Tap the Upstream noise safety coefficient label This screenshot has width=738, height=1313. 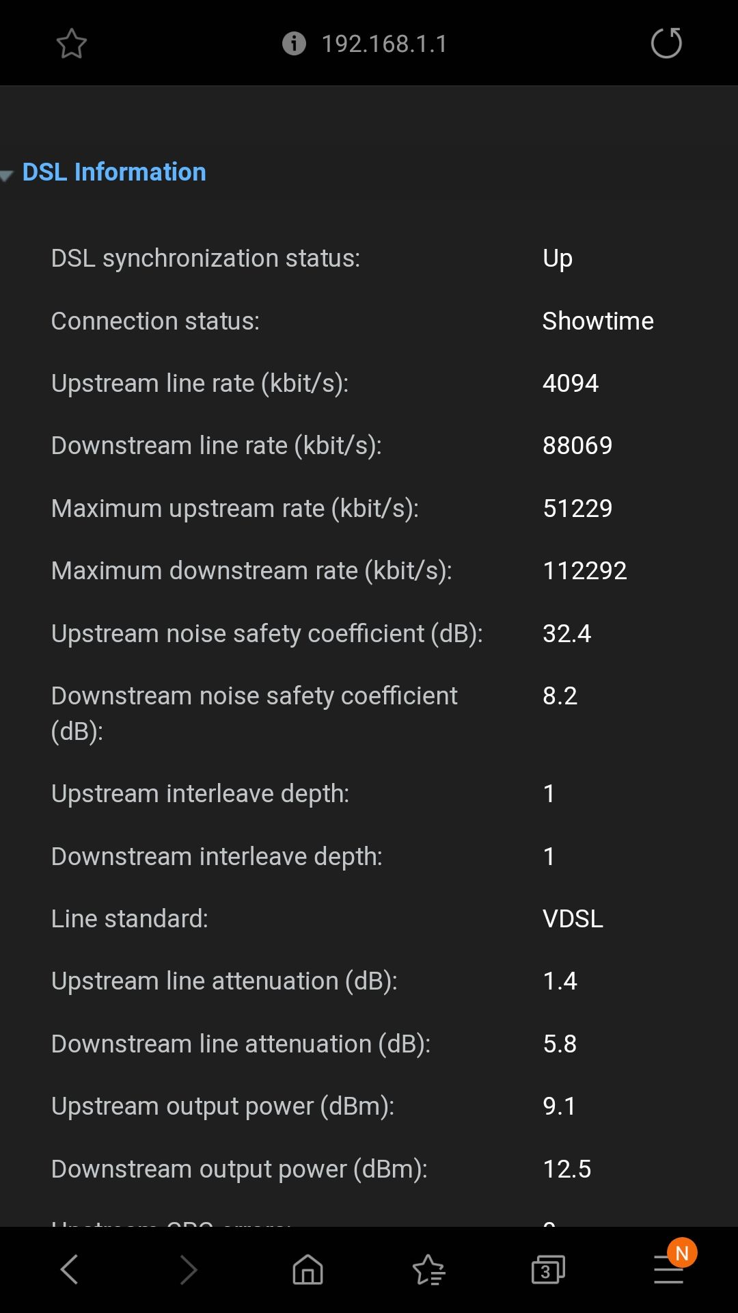(x=266, y=633)
